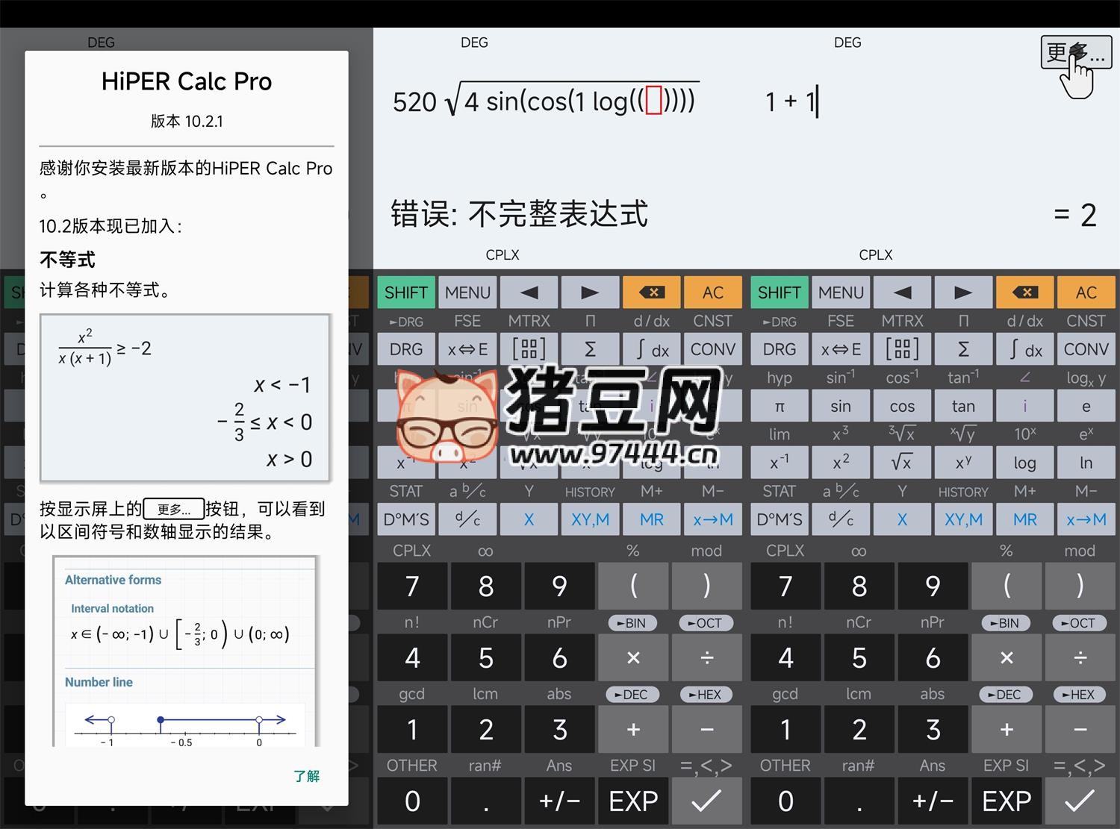Insert the π constant
This screenshot has width=1120, height=829.
click(779, 405)
